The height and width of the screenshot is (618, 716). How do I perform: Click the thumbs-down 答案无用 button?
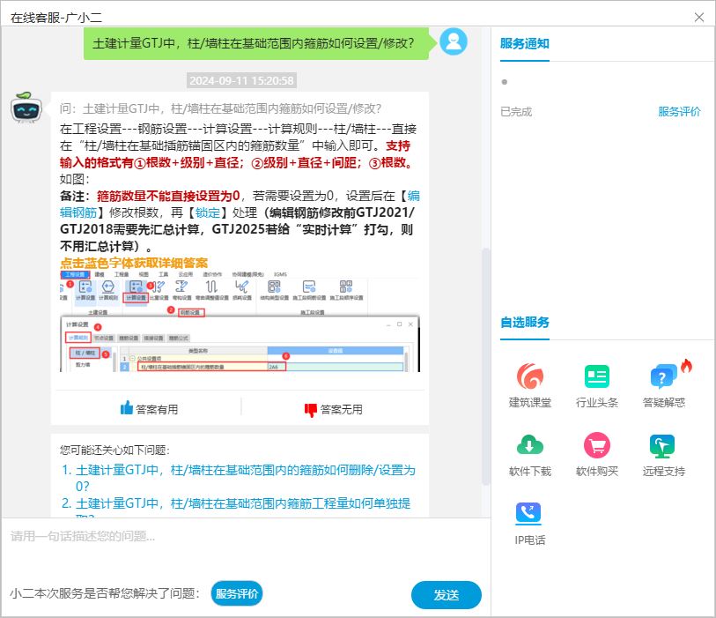click(334, 409)
